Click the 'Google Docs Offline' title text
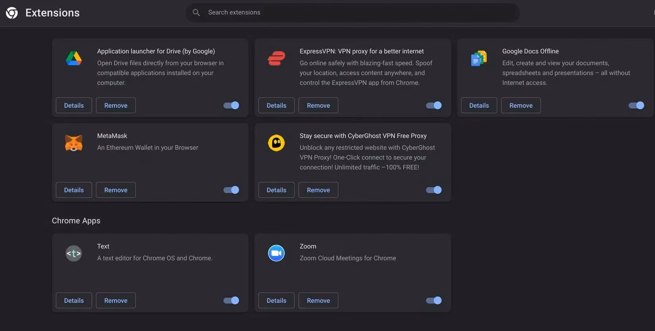The width and height of the screenshot is (655, 331). 530,51
